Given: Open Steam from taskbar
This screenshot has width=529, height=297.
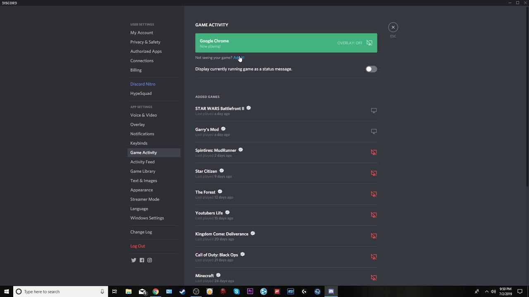Looking at the screenshot, I should [x=182, y=292].
